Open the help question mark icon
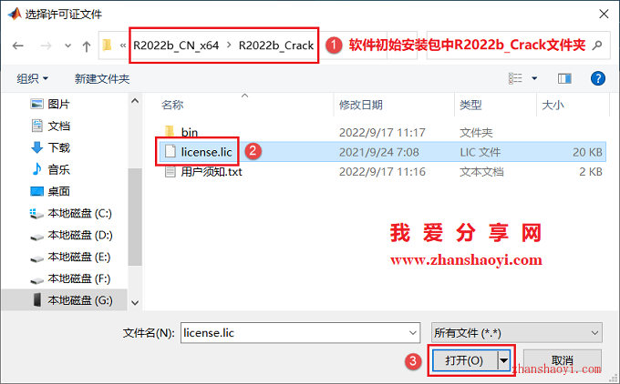The image size is (620, 384). click(597, 78)
